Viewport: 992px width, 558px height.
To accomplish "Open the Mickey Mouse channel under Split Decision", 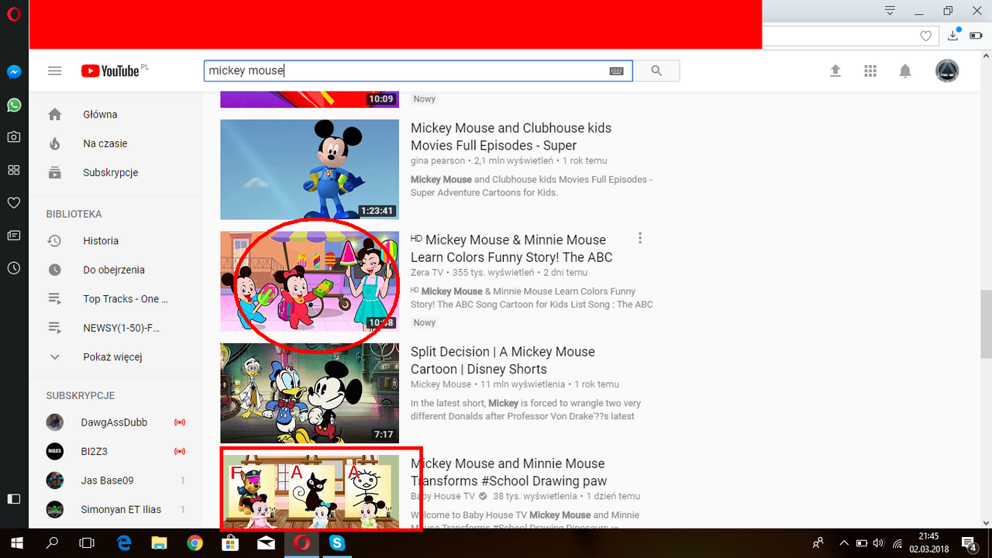I will pyautogui.click(x=441, y=384).
